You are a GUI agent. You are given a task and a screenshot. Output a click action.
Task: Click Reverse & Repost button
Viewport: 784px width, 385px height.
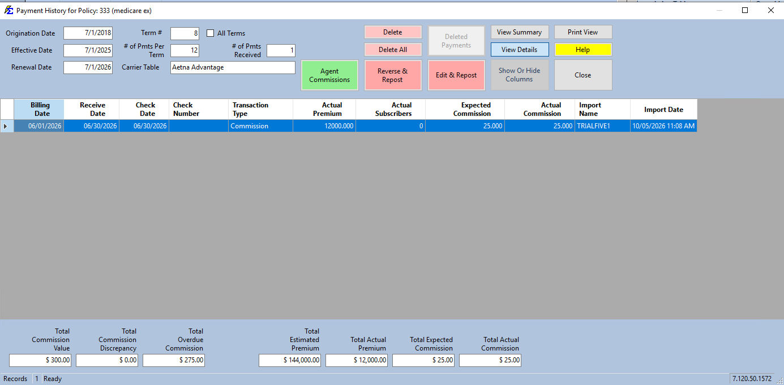pos(393,75)
